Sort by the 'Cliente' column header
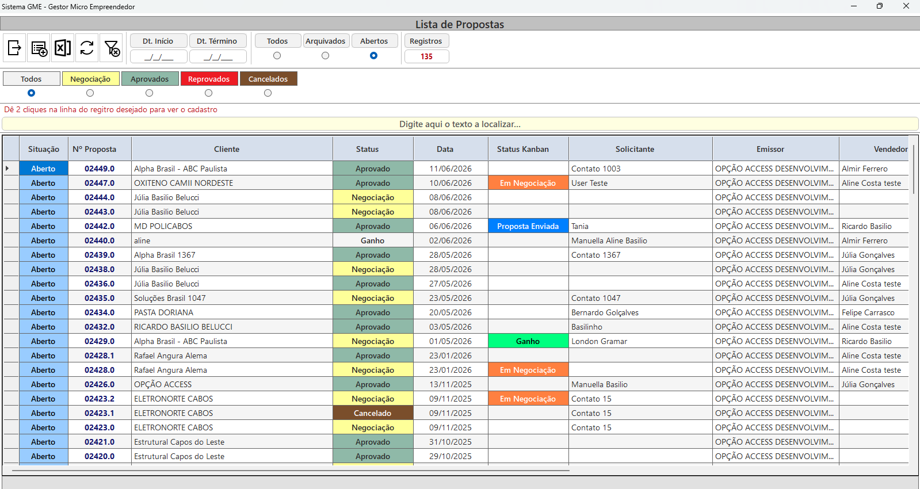 tap(232, 149)
